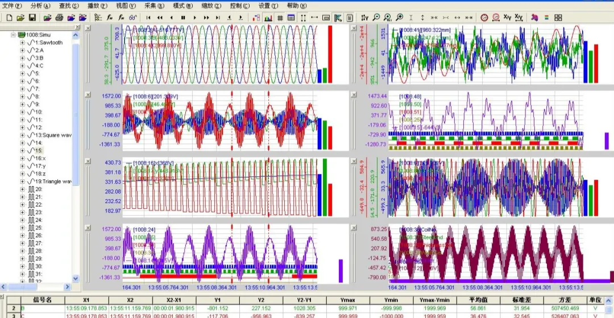This screenshot has width=614, height=318.
Task: Click the zoom in magnifier icon
Action: 400,18
